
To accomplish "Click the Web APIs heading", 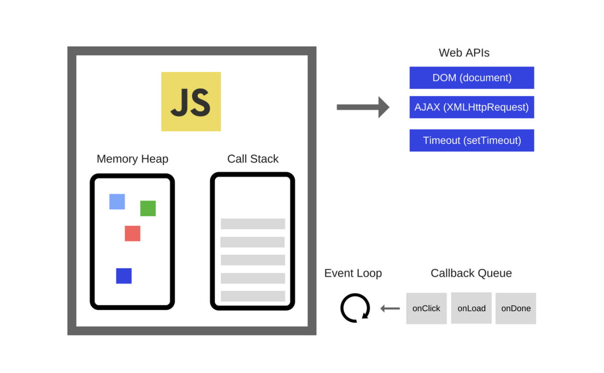I will [464, 53].
